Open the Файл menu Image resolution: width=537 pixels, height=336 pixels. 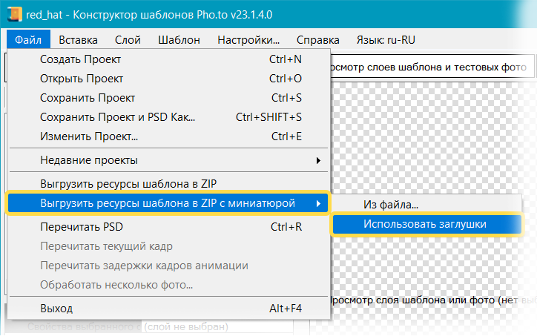click(x=30, y=40)
